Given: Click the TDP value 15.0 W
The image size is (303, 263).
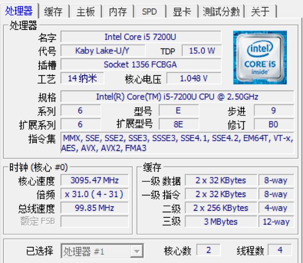Looking at the screenshot, I should 202,51.
